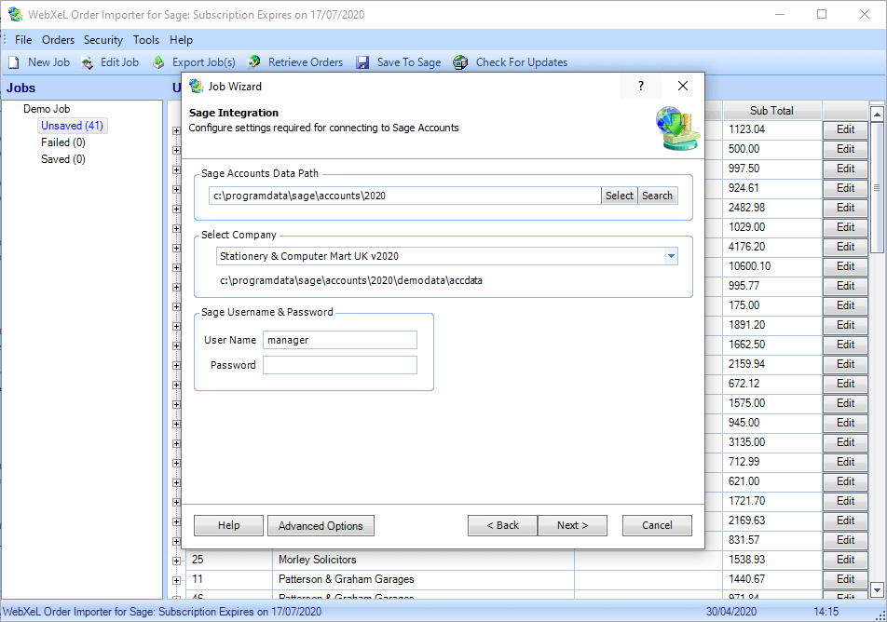Select Demo Job in the Jobs tree
The image size is (887, 622).
(x=47, y=109)
